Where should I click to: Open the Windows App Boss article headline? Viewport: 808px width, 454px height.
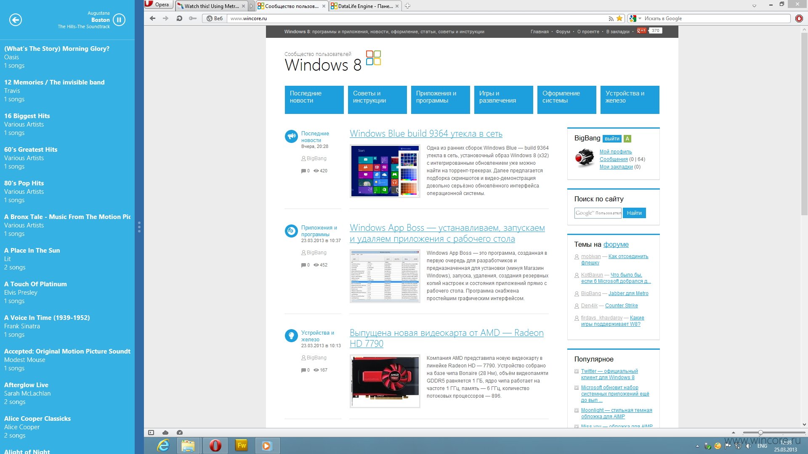(447, 233)
